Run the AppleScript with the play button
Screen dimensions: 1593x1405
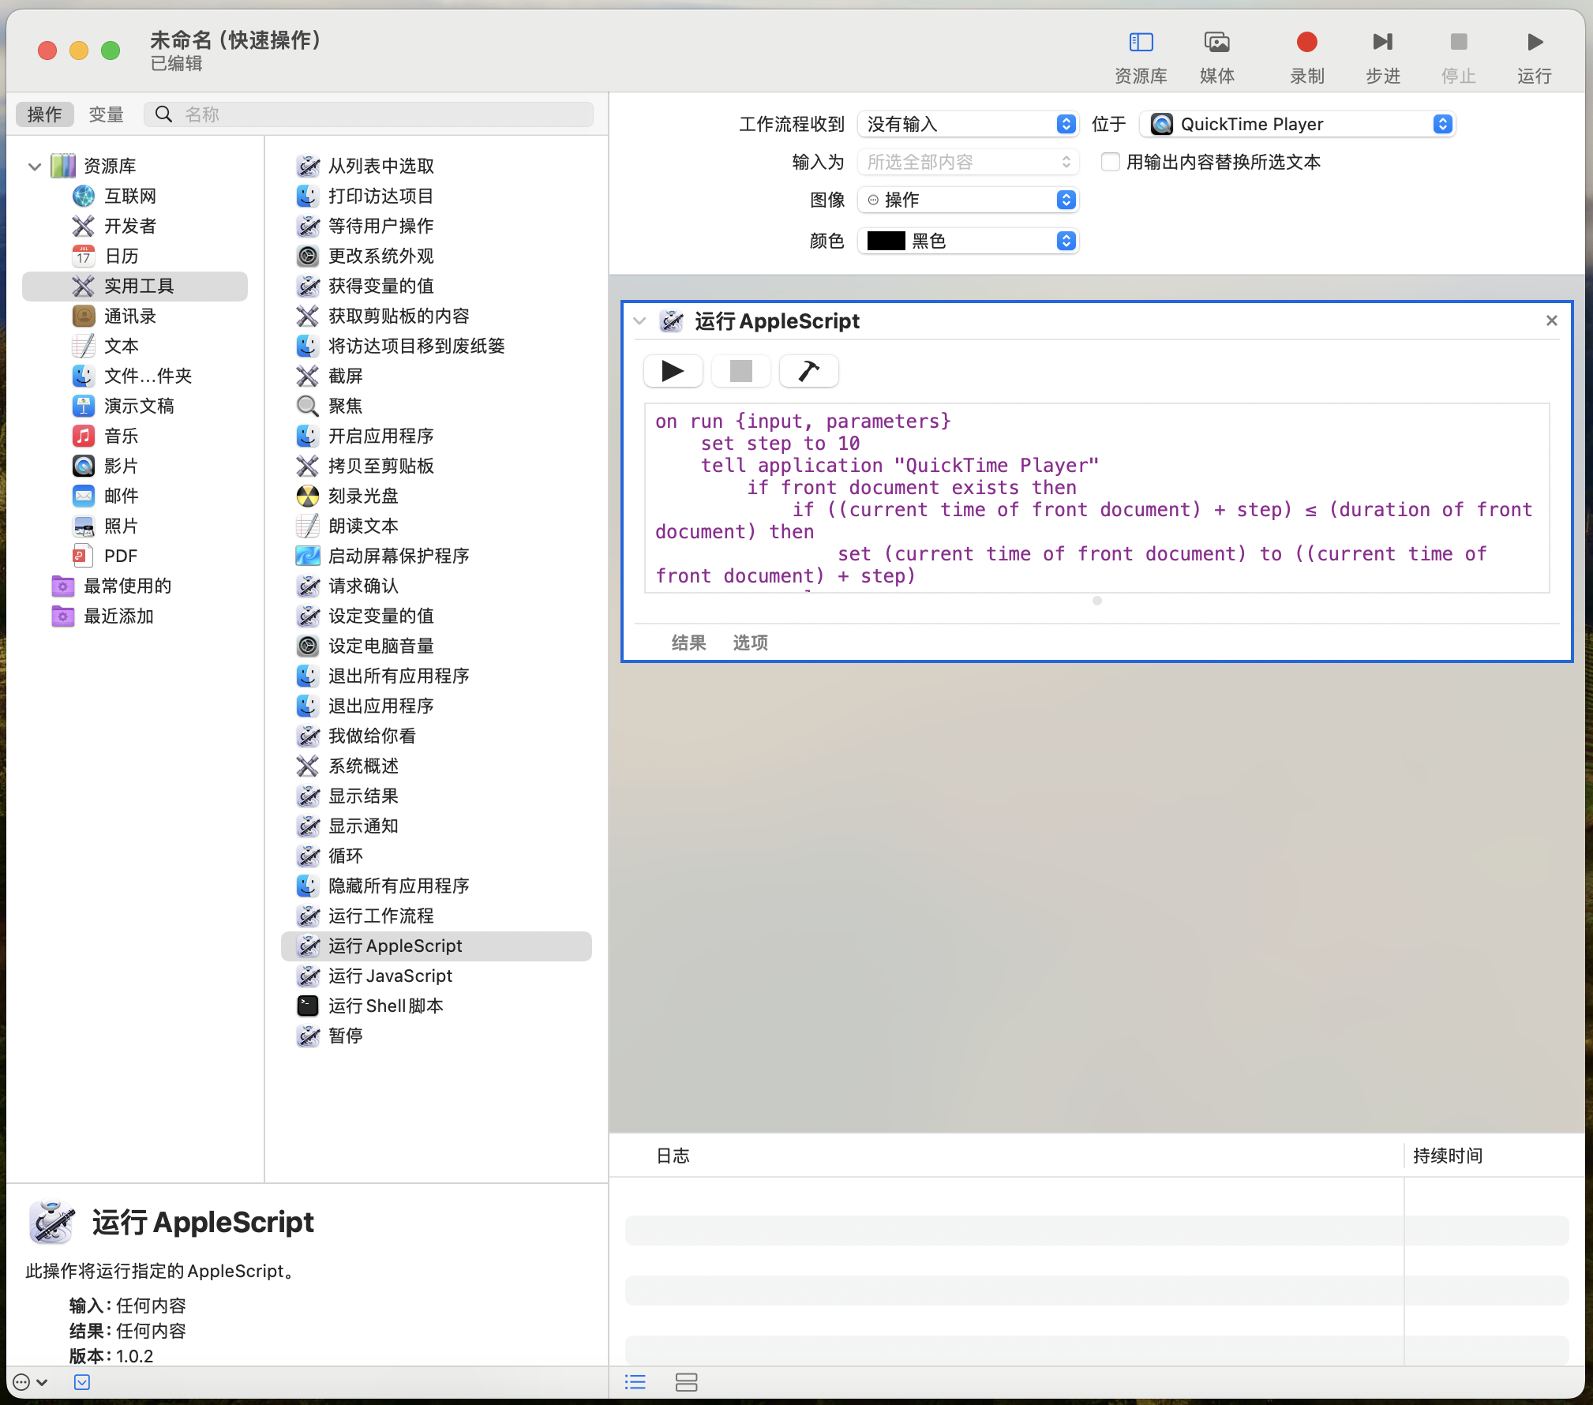coord(673,371)
